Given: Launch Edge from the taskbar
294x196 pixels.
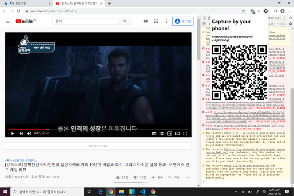Looking at the screenshot, I should [100, 192].
